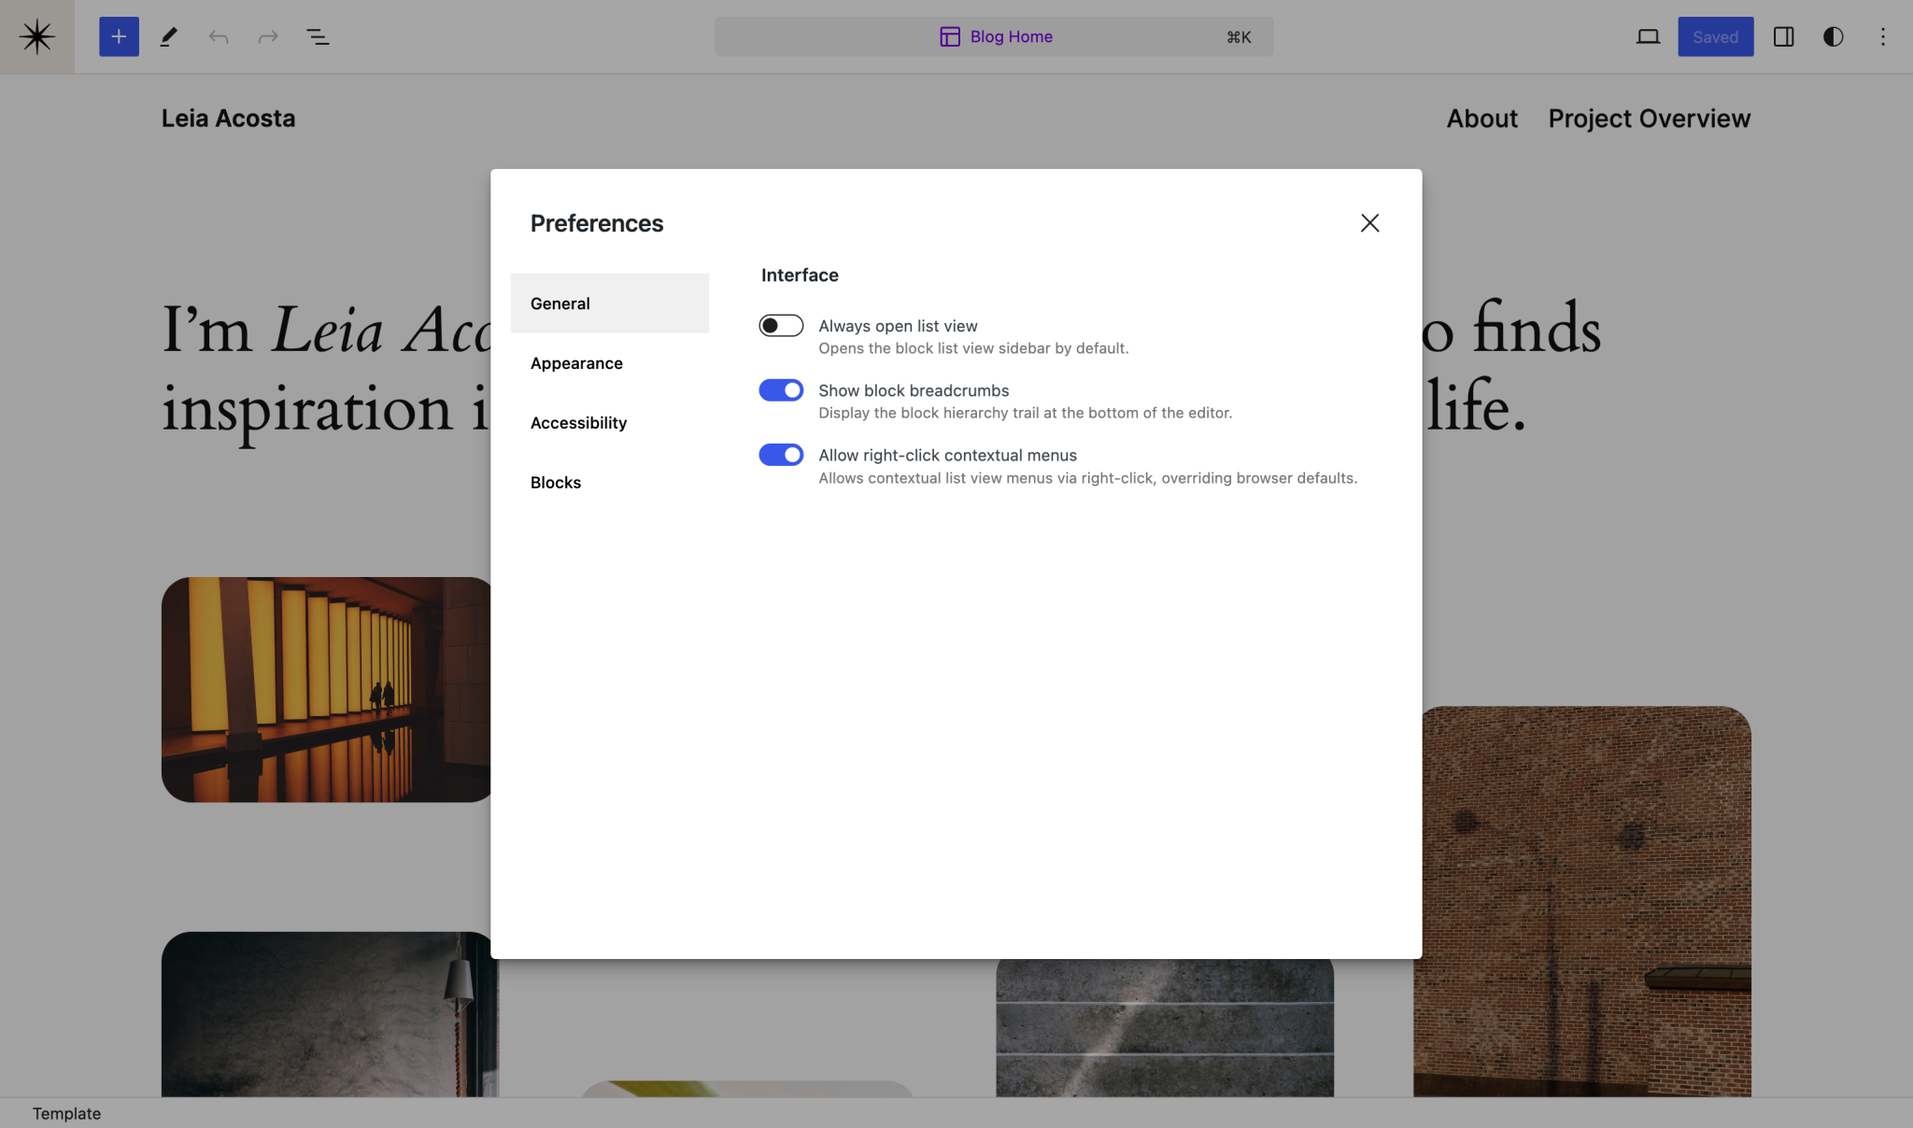This screenshot has height=1128, width=1913.
Task: Click the redo arrow icon
Action: [267, 36]
